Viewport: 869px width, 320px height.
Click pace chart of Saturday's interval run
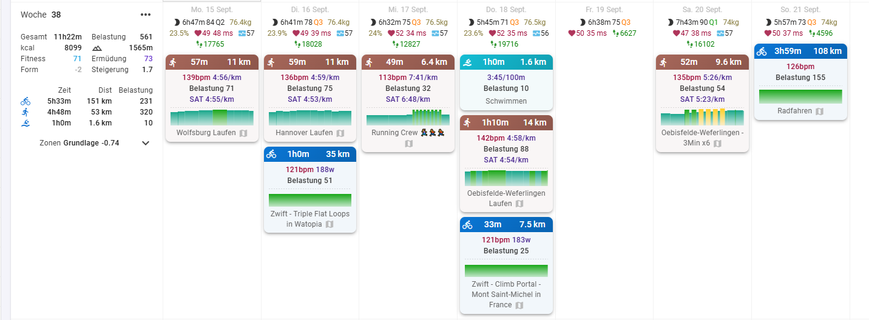tap(702, 116)
